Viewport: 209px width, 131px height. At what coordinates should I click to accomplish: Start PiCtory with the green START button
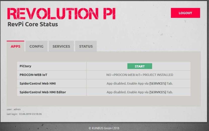coord(140,66)
